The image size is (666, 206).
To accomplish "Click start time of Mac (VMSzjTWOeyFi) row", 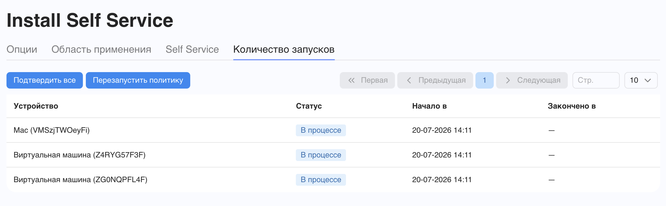I will [442, 130].
